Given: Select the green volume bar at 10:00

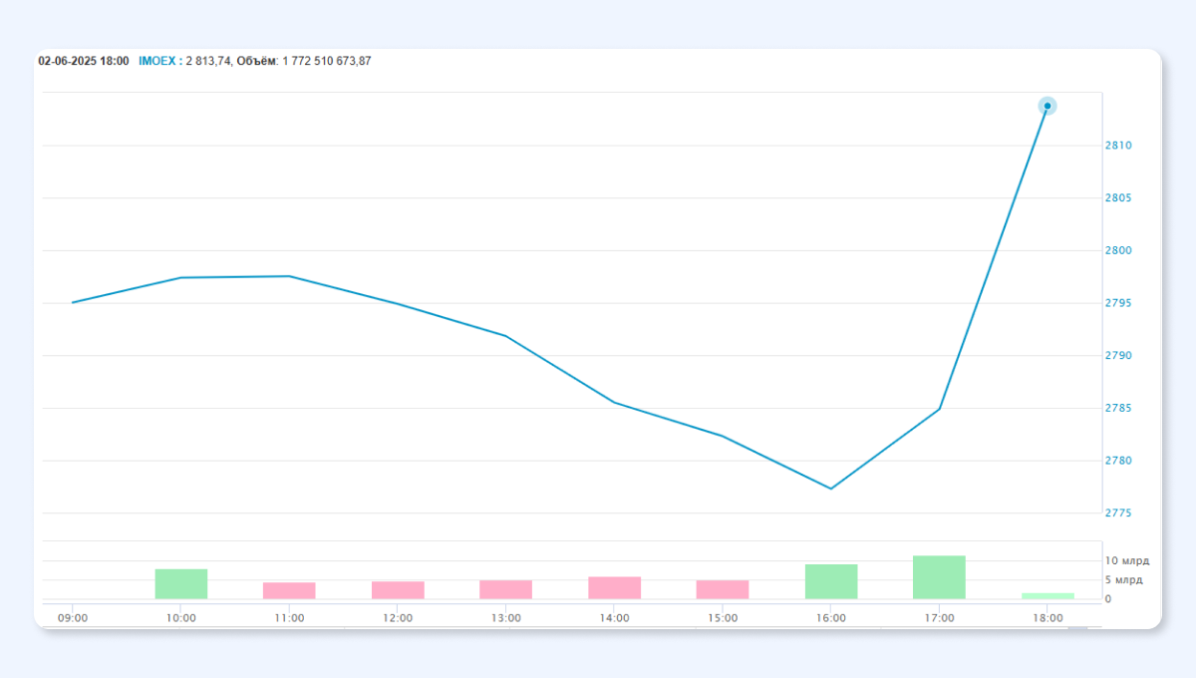Looking at the screenshot, I should 181,583.
